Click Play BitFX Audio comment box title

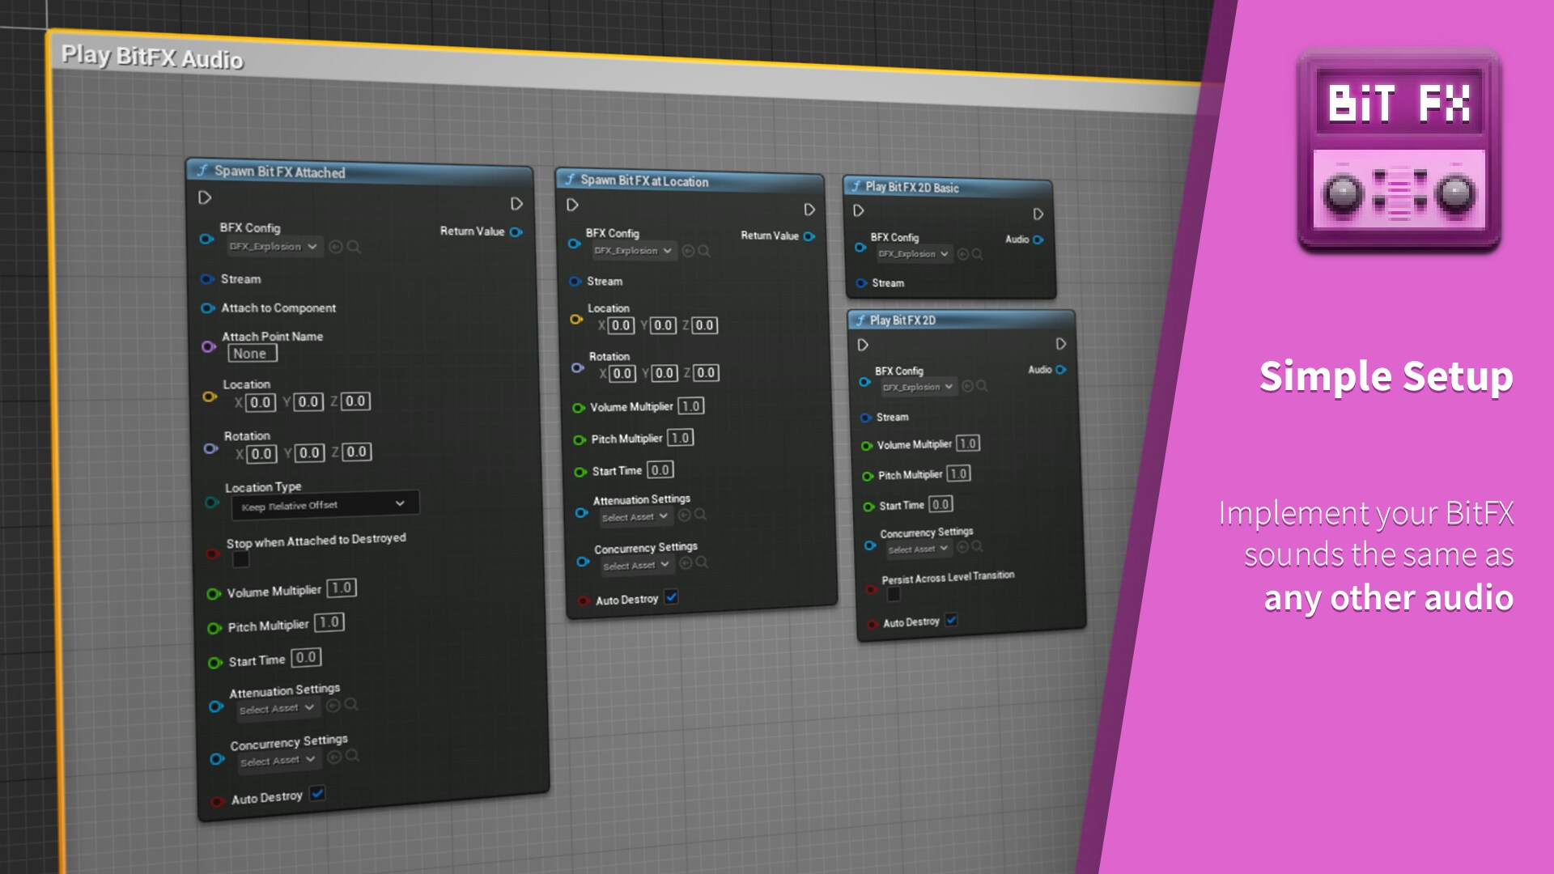152,57
